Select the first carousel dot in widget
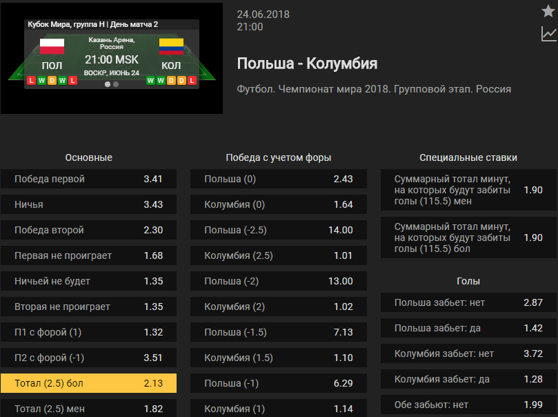The width and height of the screenshot is (558, 417). [108, 84]
